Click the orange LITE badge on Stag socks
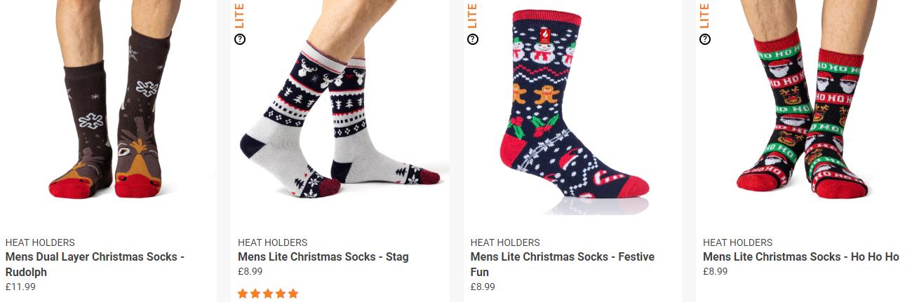This screenshot has width=912, height=302. pos(239,15)
